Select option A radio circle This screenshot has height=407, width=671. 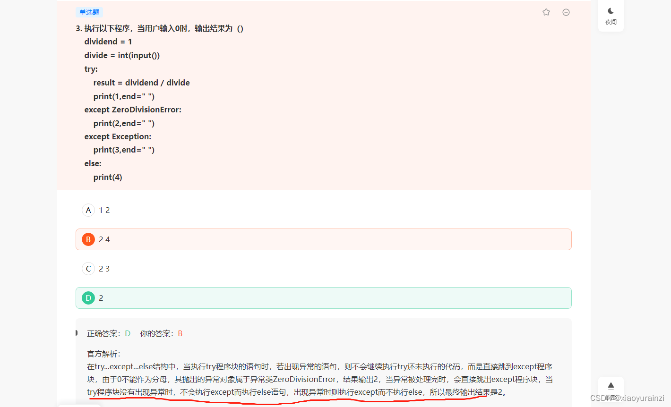(88, 210)
